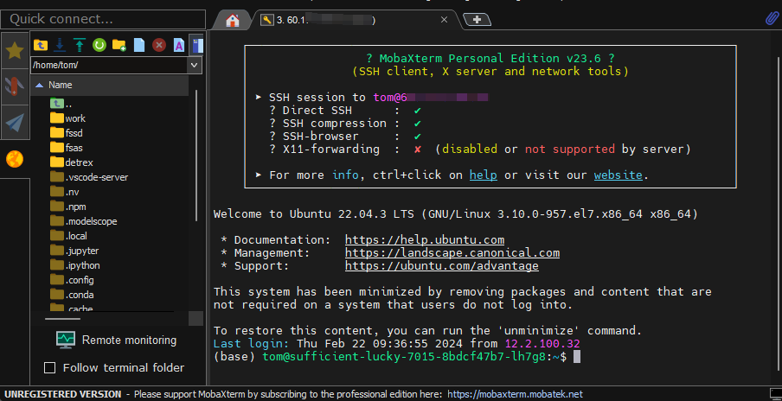Select the .ipython folder
The image size is (782, 401).
click(74, 265)
